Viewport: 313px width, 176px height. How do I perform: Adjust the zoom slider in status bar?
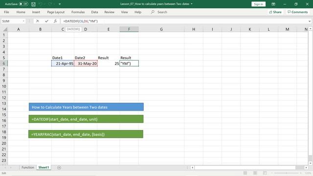(x=287, y=173)
